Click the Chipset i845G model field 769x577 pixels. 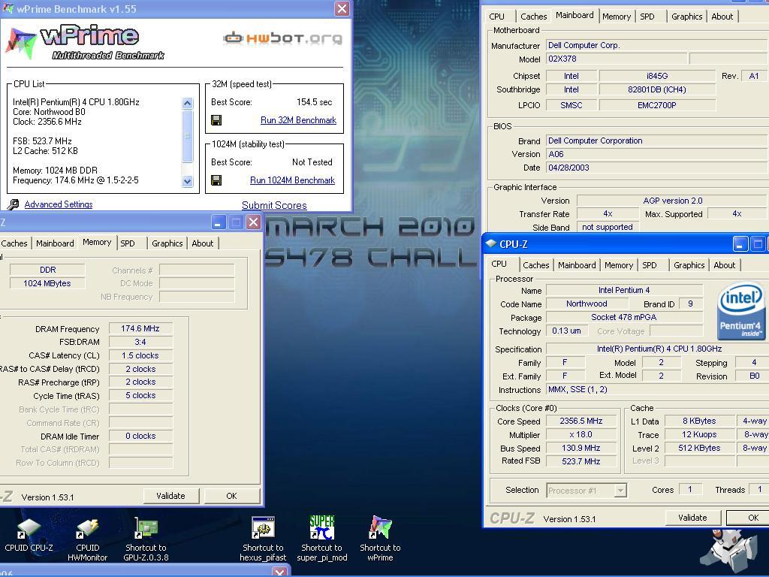657,76
